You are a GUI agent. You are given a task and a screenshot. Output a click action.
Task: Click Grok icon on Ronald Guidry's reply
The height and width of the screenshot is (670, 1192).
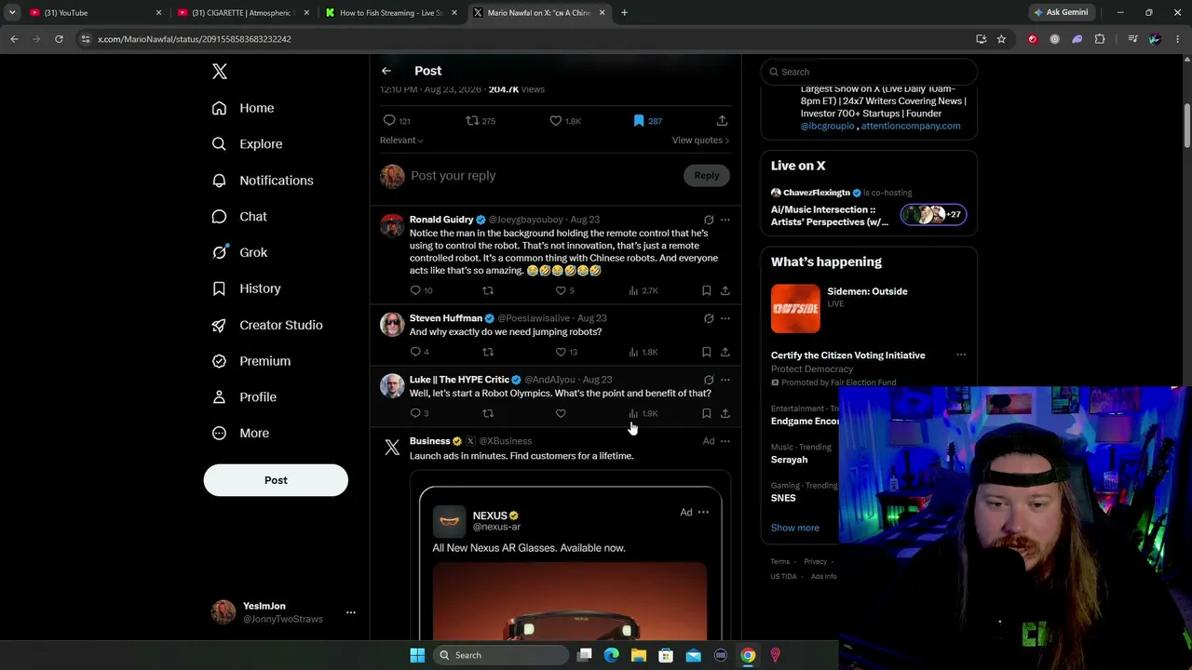point(709,221)
